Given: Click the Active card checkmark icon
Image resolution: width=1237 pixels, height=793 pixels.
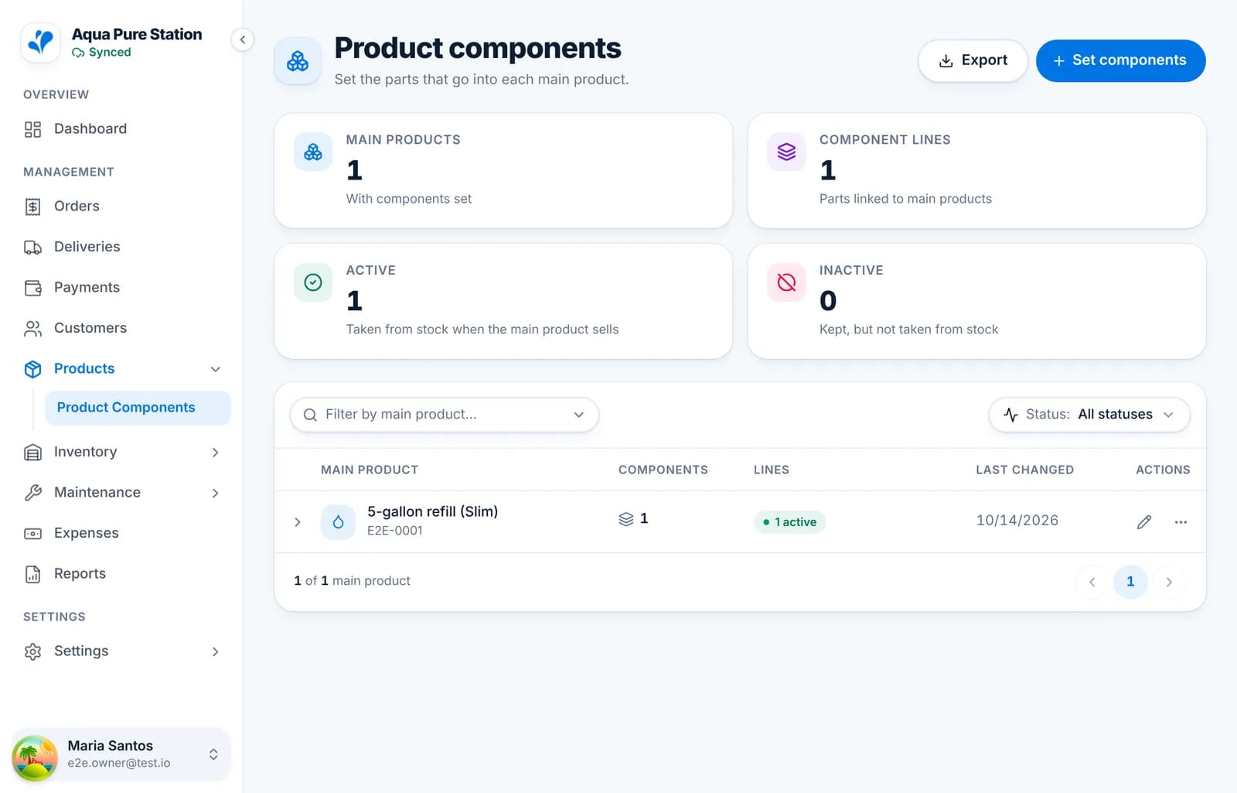Looking at the screenshot, I should click(313, 282).
